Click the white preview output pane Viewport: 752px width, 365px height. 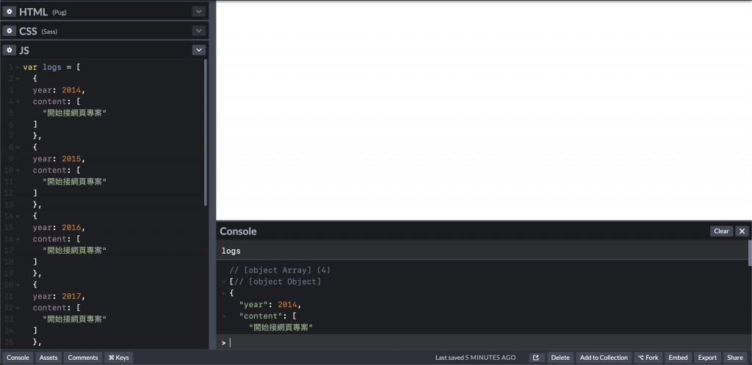484,111
